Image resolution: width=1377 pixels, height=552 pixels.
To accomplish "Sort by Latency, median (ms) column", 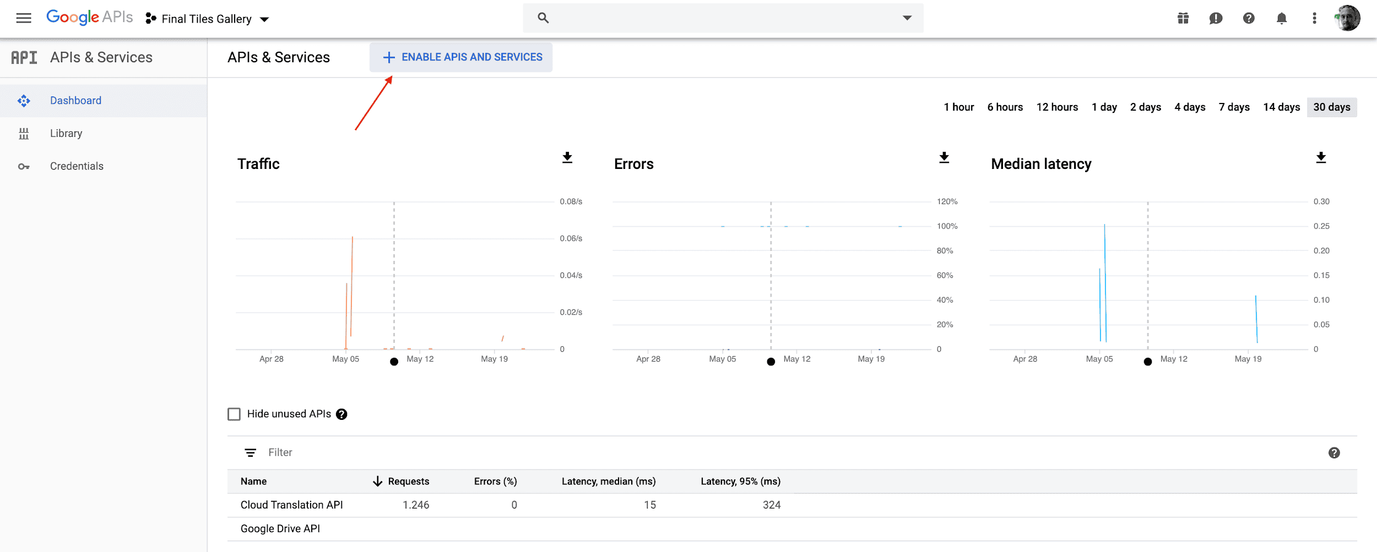I will [609, 482].
